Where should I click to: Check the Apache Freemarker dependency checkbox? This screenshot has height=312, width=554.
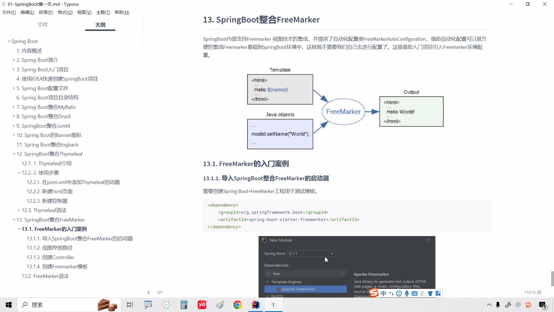(x=278, y=289)
